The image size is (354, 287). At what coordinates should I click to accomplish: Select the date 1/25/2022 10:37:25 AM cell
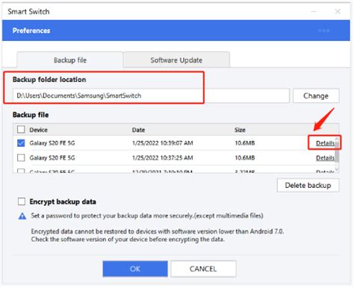tap(163, 157)
